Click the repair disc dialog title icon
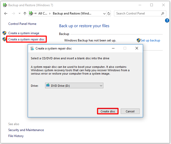 coord(32,48)
